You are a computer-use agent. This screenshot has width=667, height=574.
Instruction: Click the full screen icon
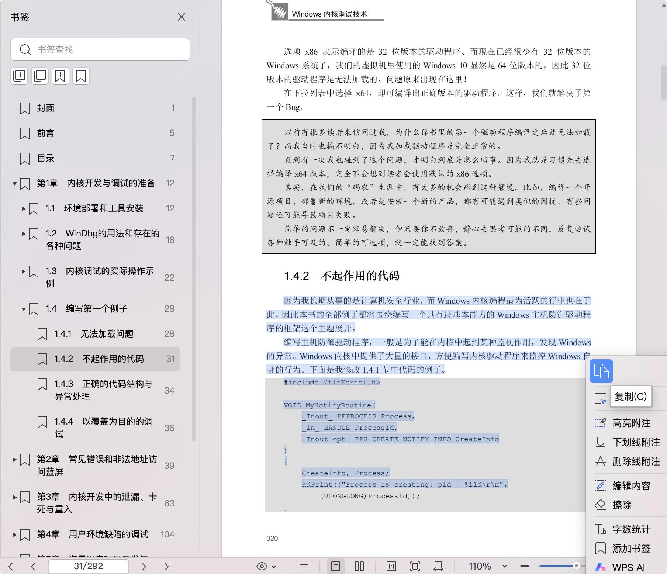coord(415,566)
